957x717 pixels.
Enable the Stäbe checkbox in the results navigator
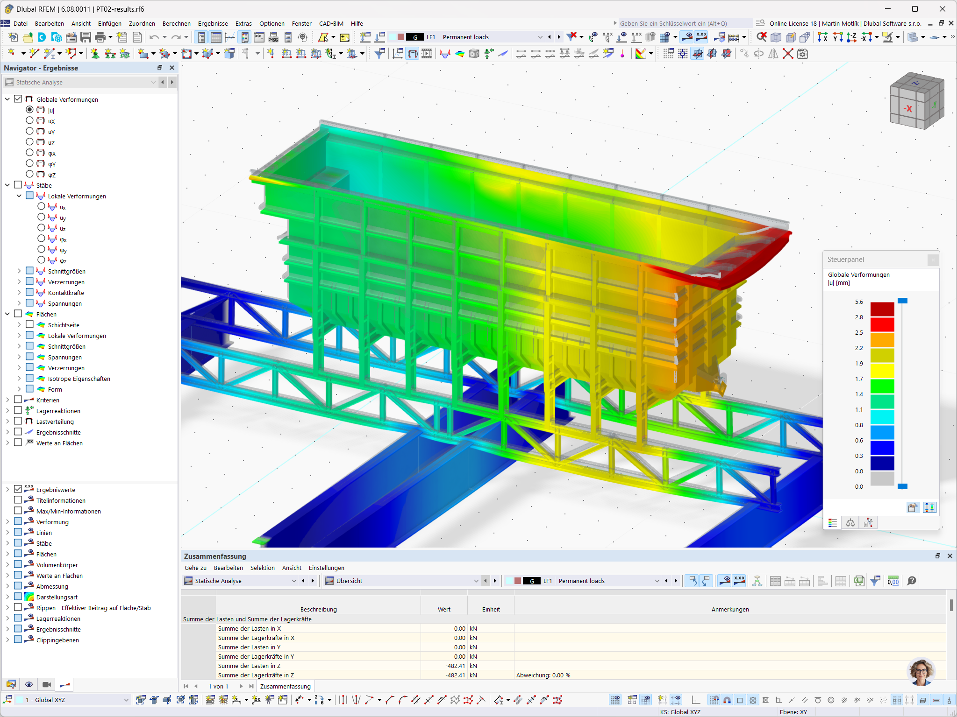point(19,185)
